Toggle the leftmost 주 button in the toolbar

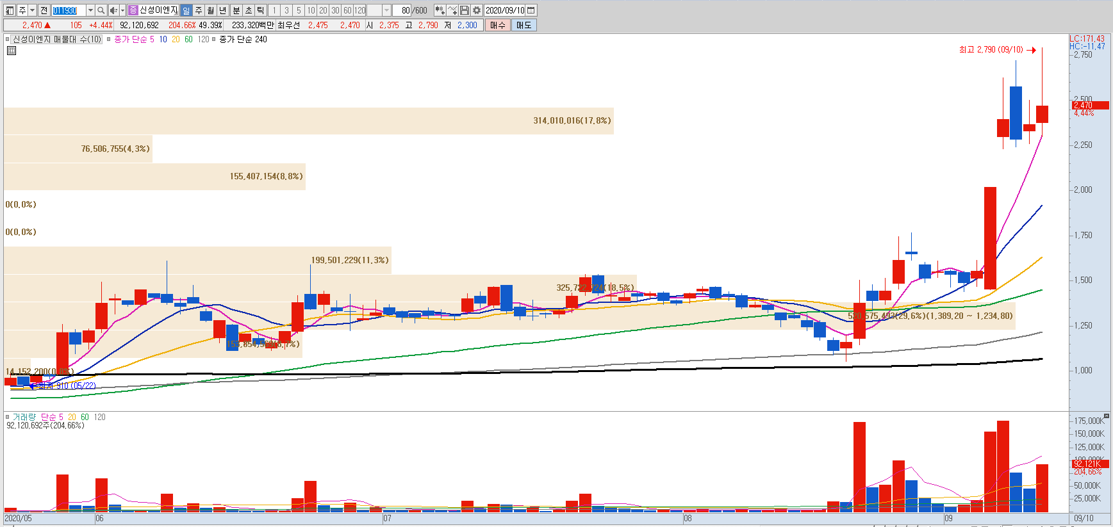coord(22,10)
